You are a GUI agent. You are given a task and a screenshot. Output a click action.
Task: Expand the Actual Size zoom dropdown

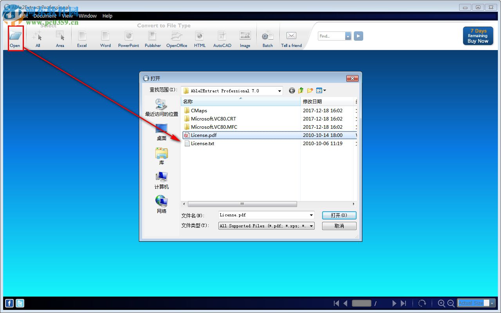492,303
